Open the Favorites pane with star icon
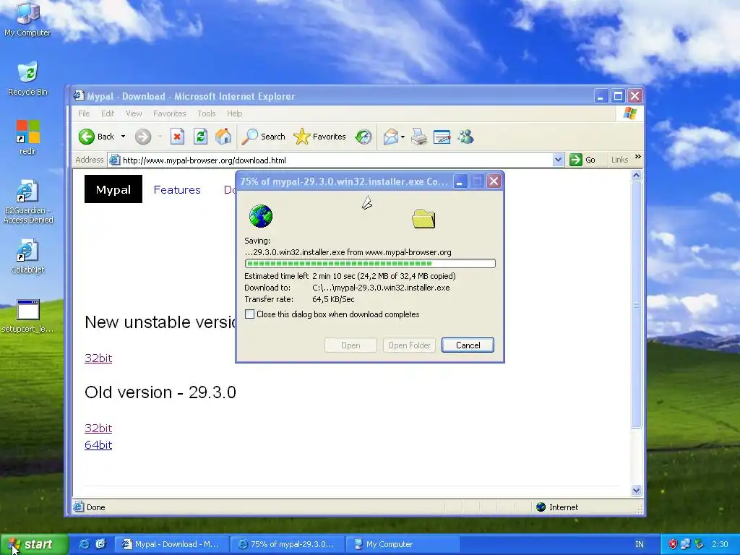 click(x=319, y=137)
